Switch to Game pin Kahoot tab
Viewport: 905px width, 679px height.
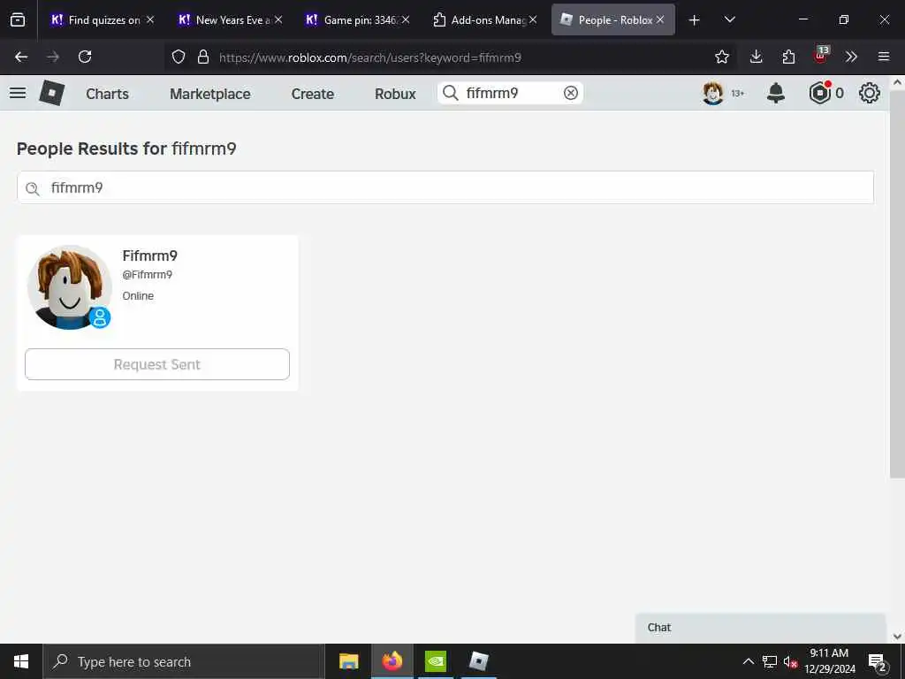[x=351, y=20]
